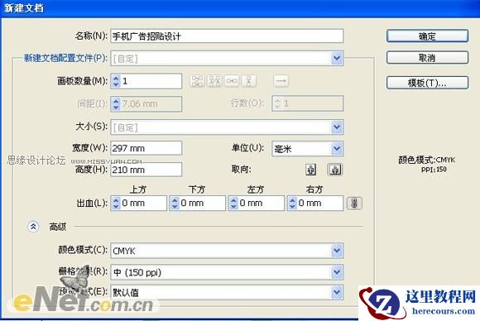Click the 取消 button
This screenshot has height=321, width=480.
tap(427, 58)
